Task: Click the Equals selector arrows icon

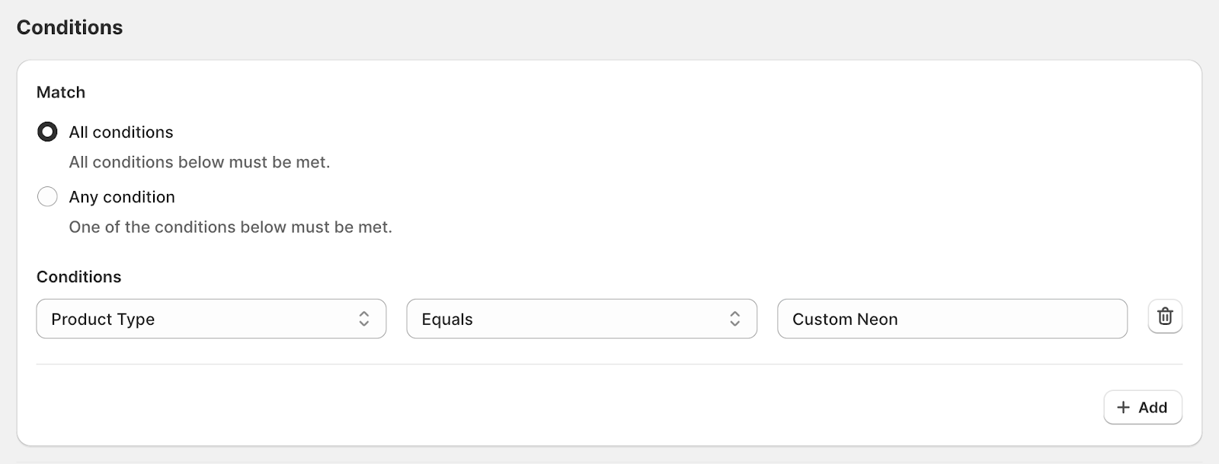Action: (x=734, y=319)
